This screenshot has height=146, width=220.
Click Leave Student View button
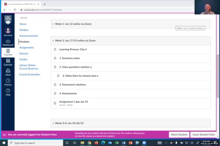pyautogui.click(x=204, y=134)
